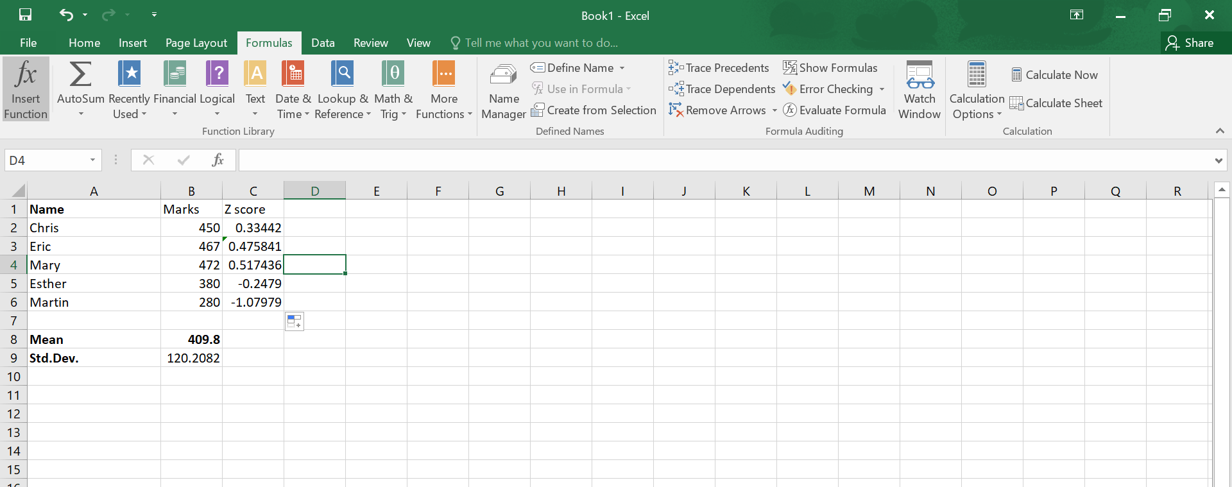Switch to the View tab
1232x487 pixels.
[x=418, y=43]
